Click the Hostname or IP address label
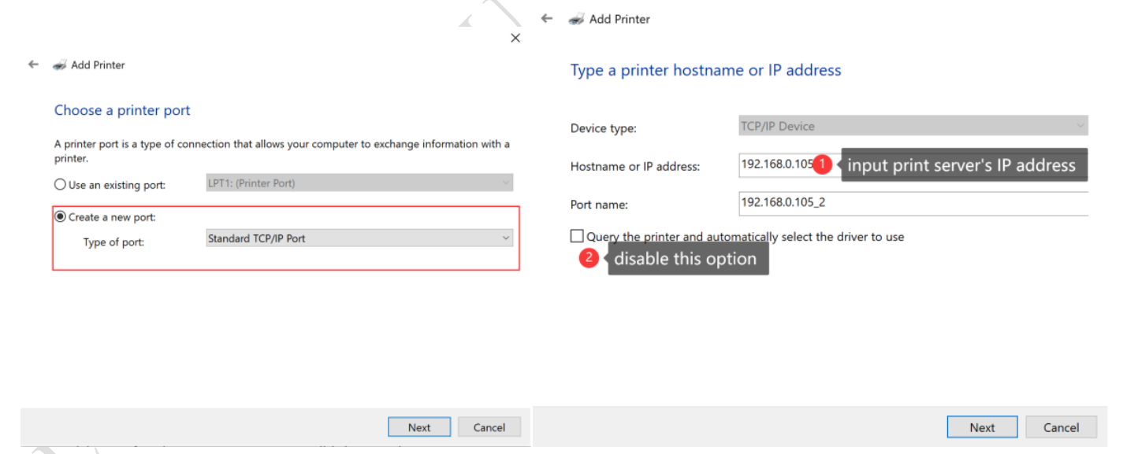 point(635,166)
